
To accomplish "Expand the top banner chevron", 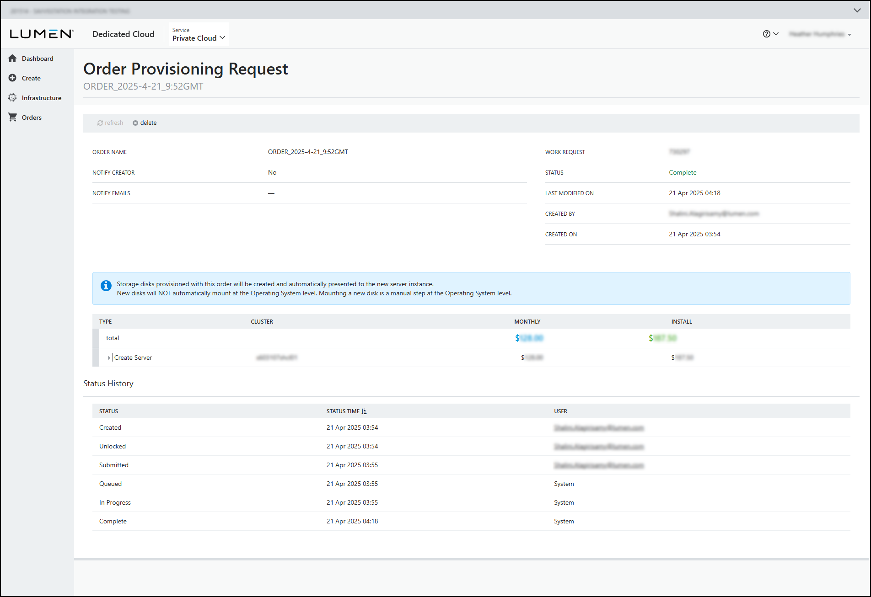I will coord(857,11).
